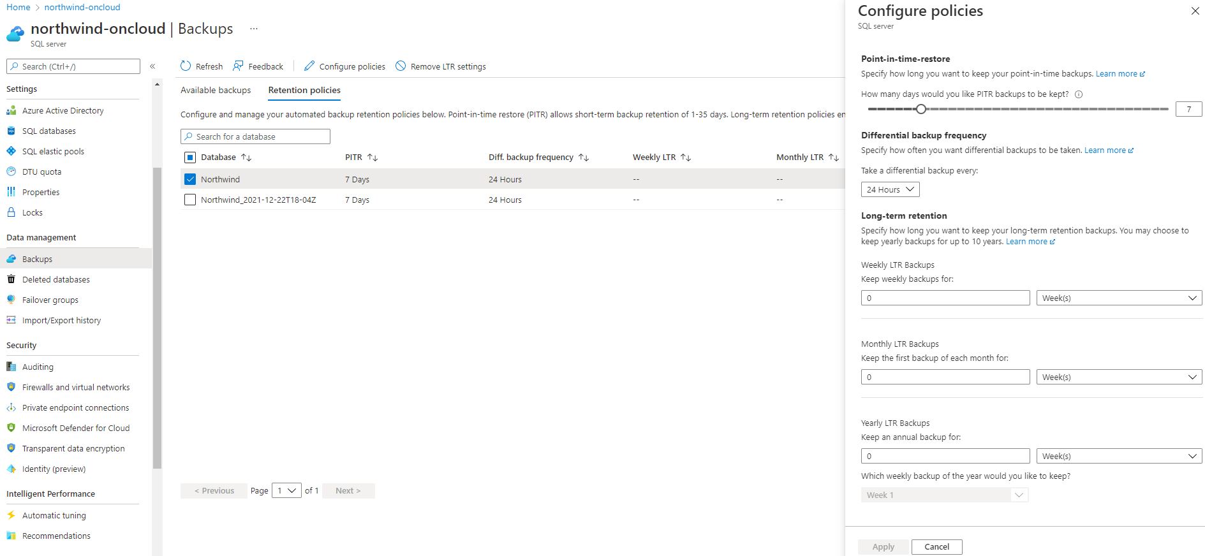Check the Northwind_2021-12-22T18-04Z checkbox
1205x556 pixels.
coord(189,200)
